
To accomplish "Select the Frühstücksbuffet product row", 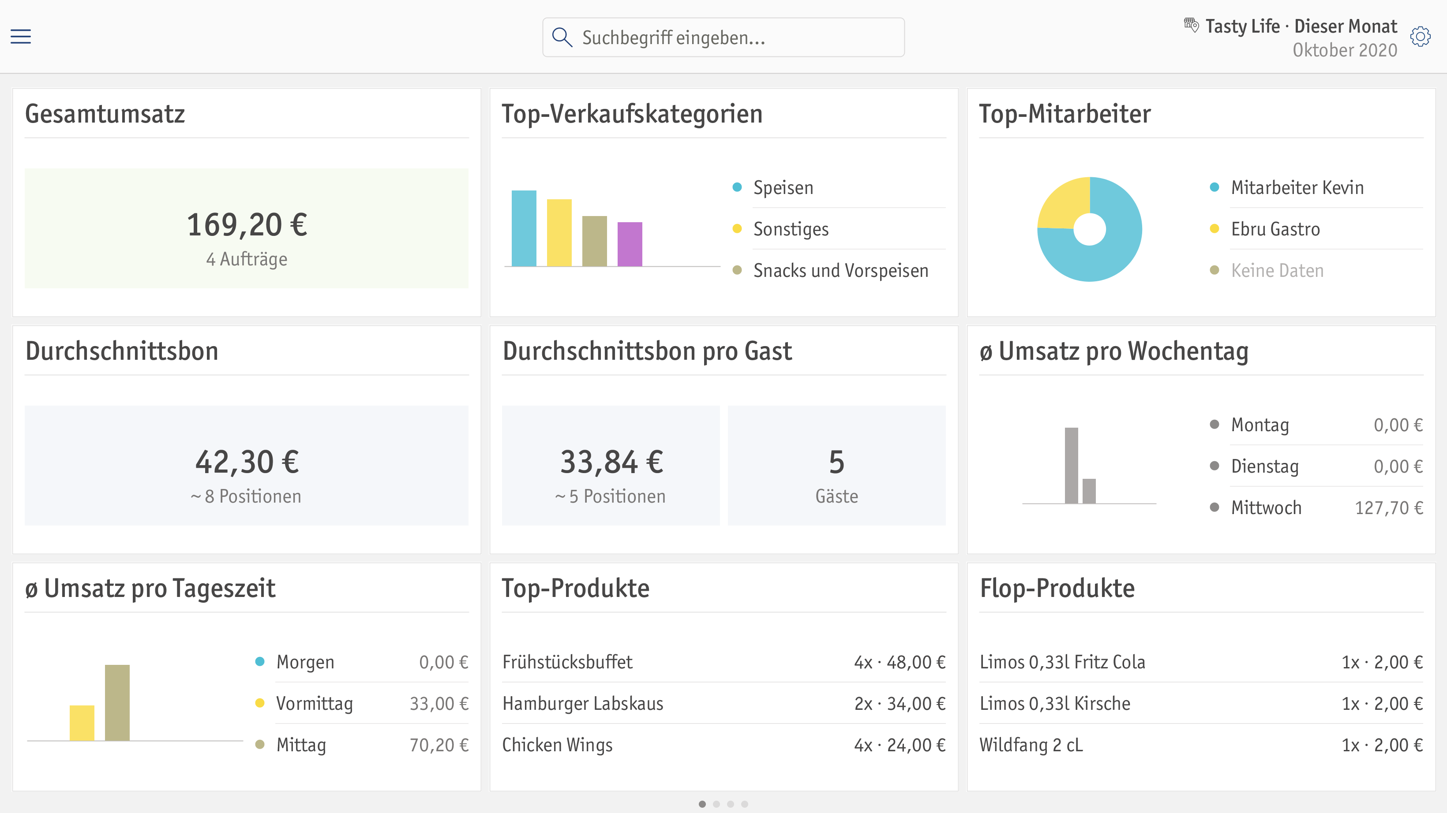I will tap(724, 663).
